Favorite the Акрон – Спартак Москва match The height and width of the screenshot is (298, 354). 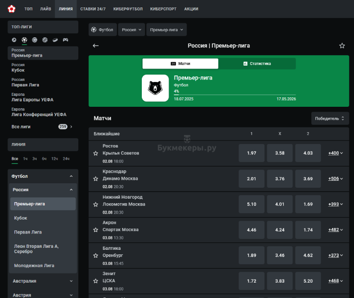[x=96, y=230]
